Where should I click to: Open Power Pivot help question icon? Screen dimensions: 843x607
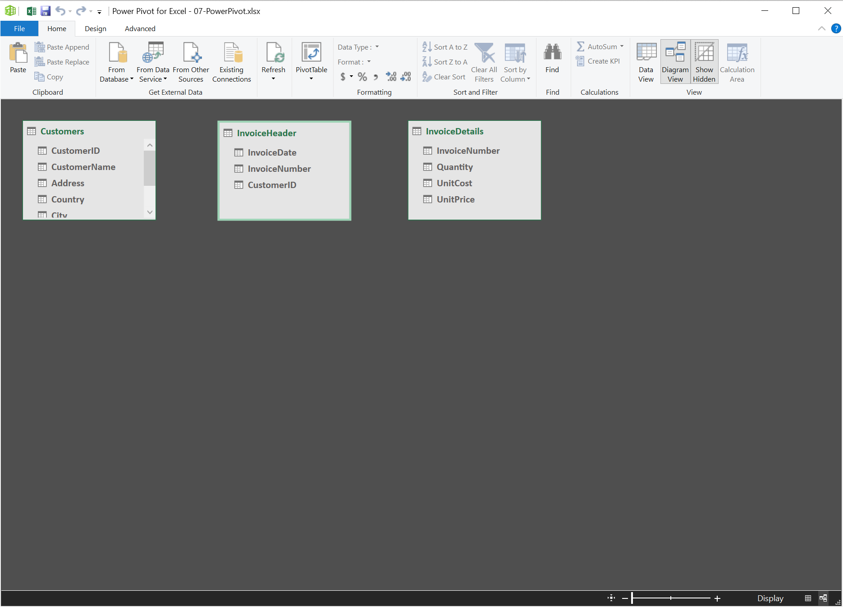[x=836, y=28]
